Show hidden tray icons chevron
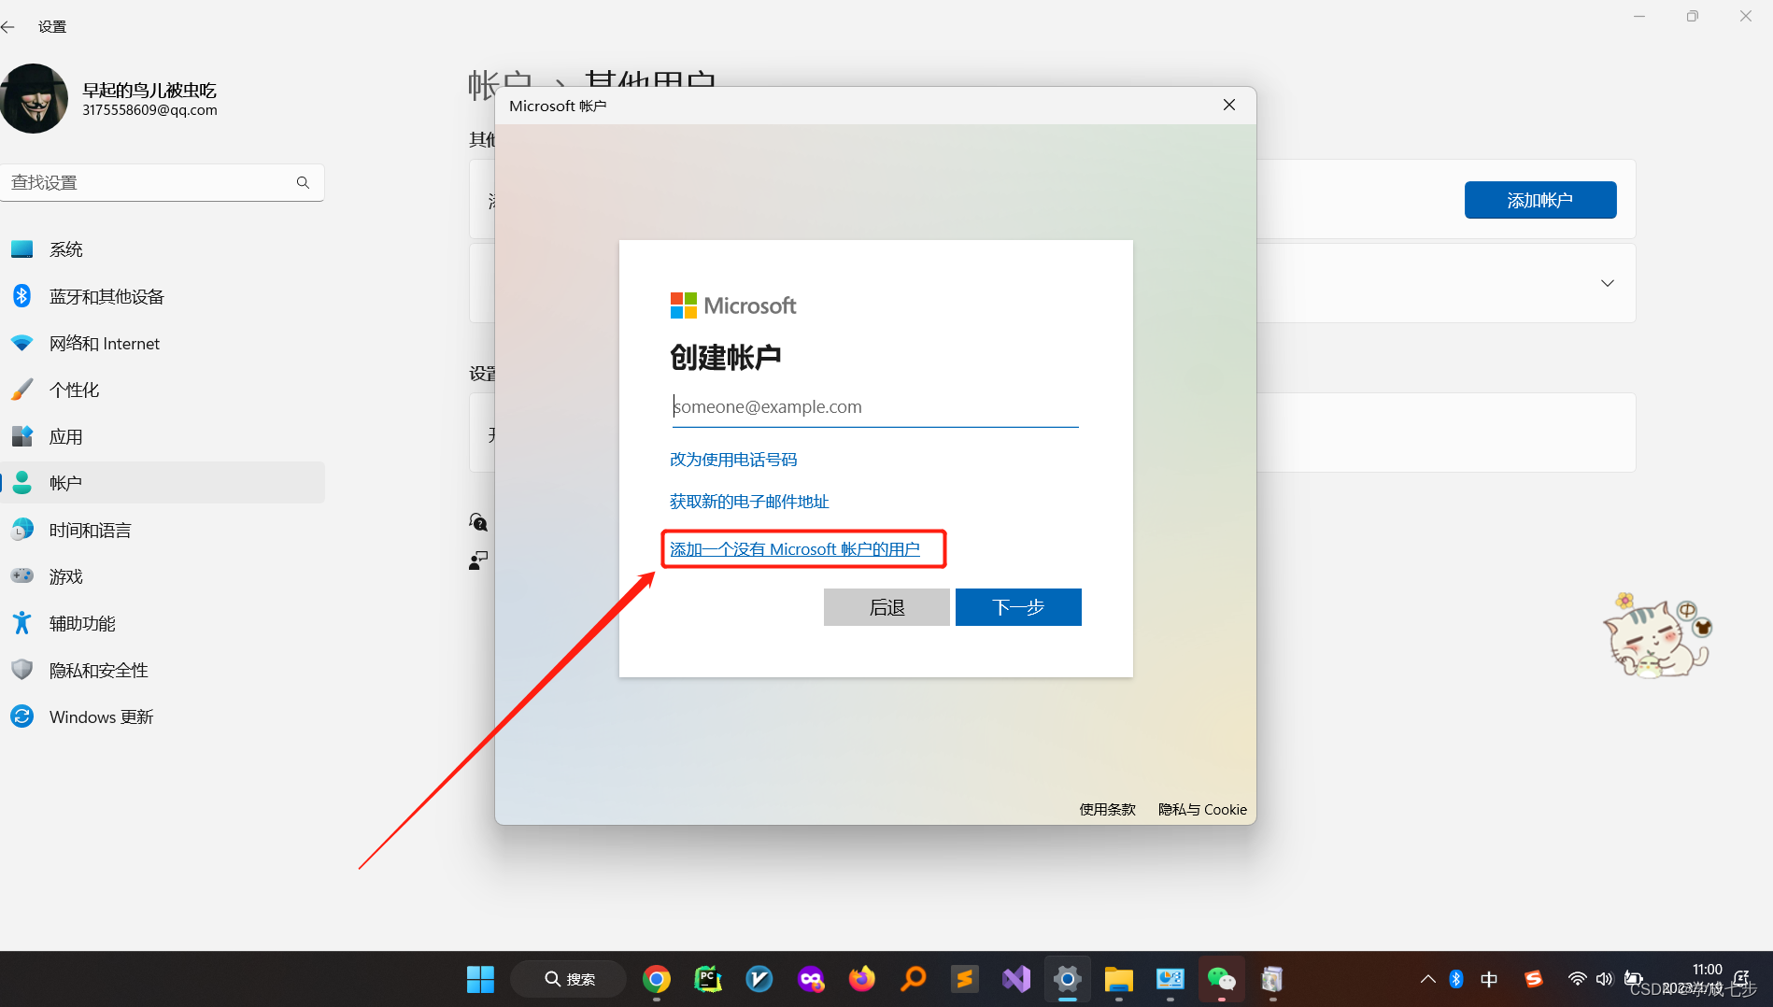The width and height of the screenshot is (1773, 1007). click(x=1428, y=979)
